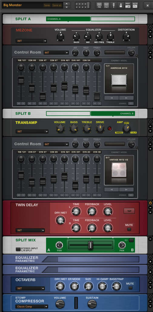The image size is (153, 312).
Task: Open the Mezone INIT preset dropdown
Action: tap(31, 41)
